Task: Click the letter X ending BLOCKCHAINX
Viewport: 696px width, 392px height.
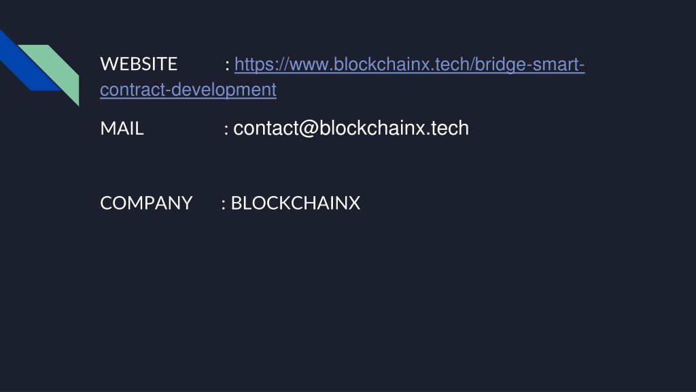Action: click(354, 203)
